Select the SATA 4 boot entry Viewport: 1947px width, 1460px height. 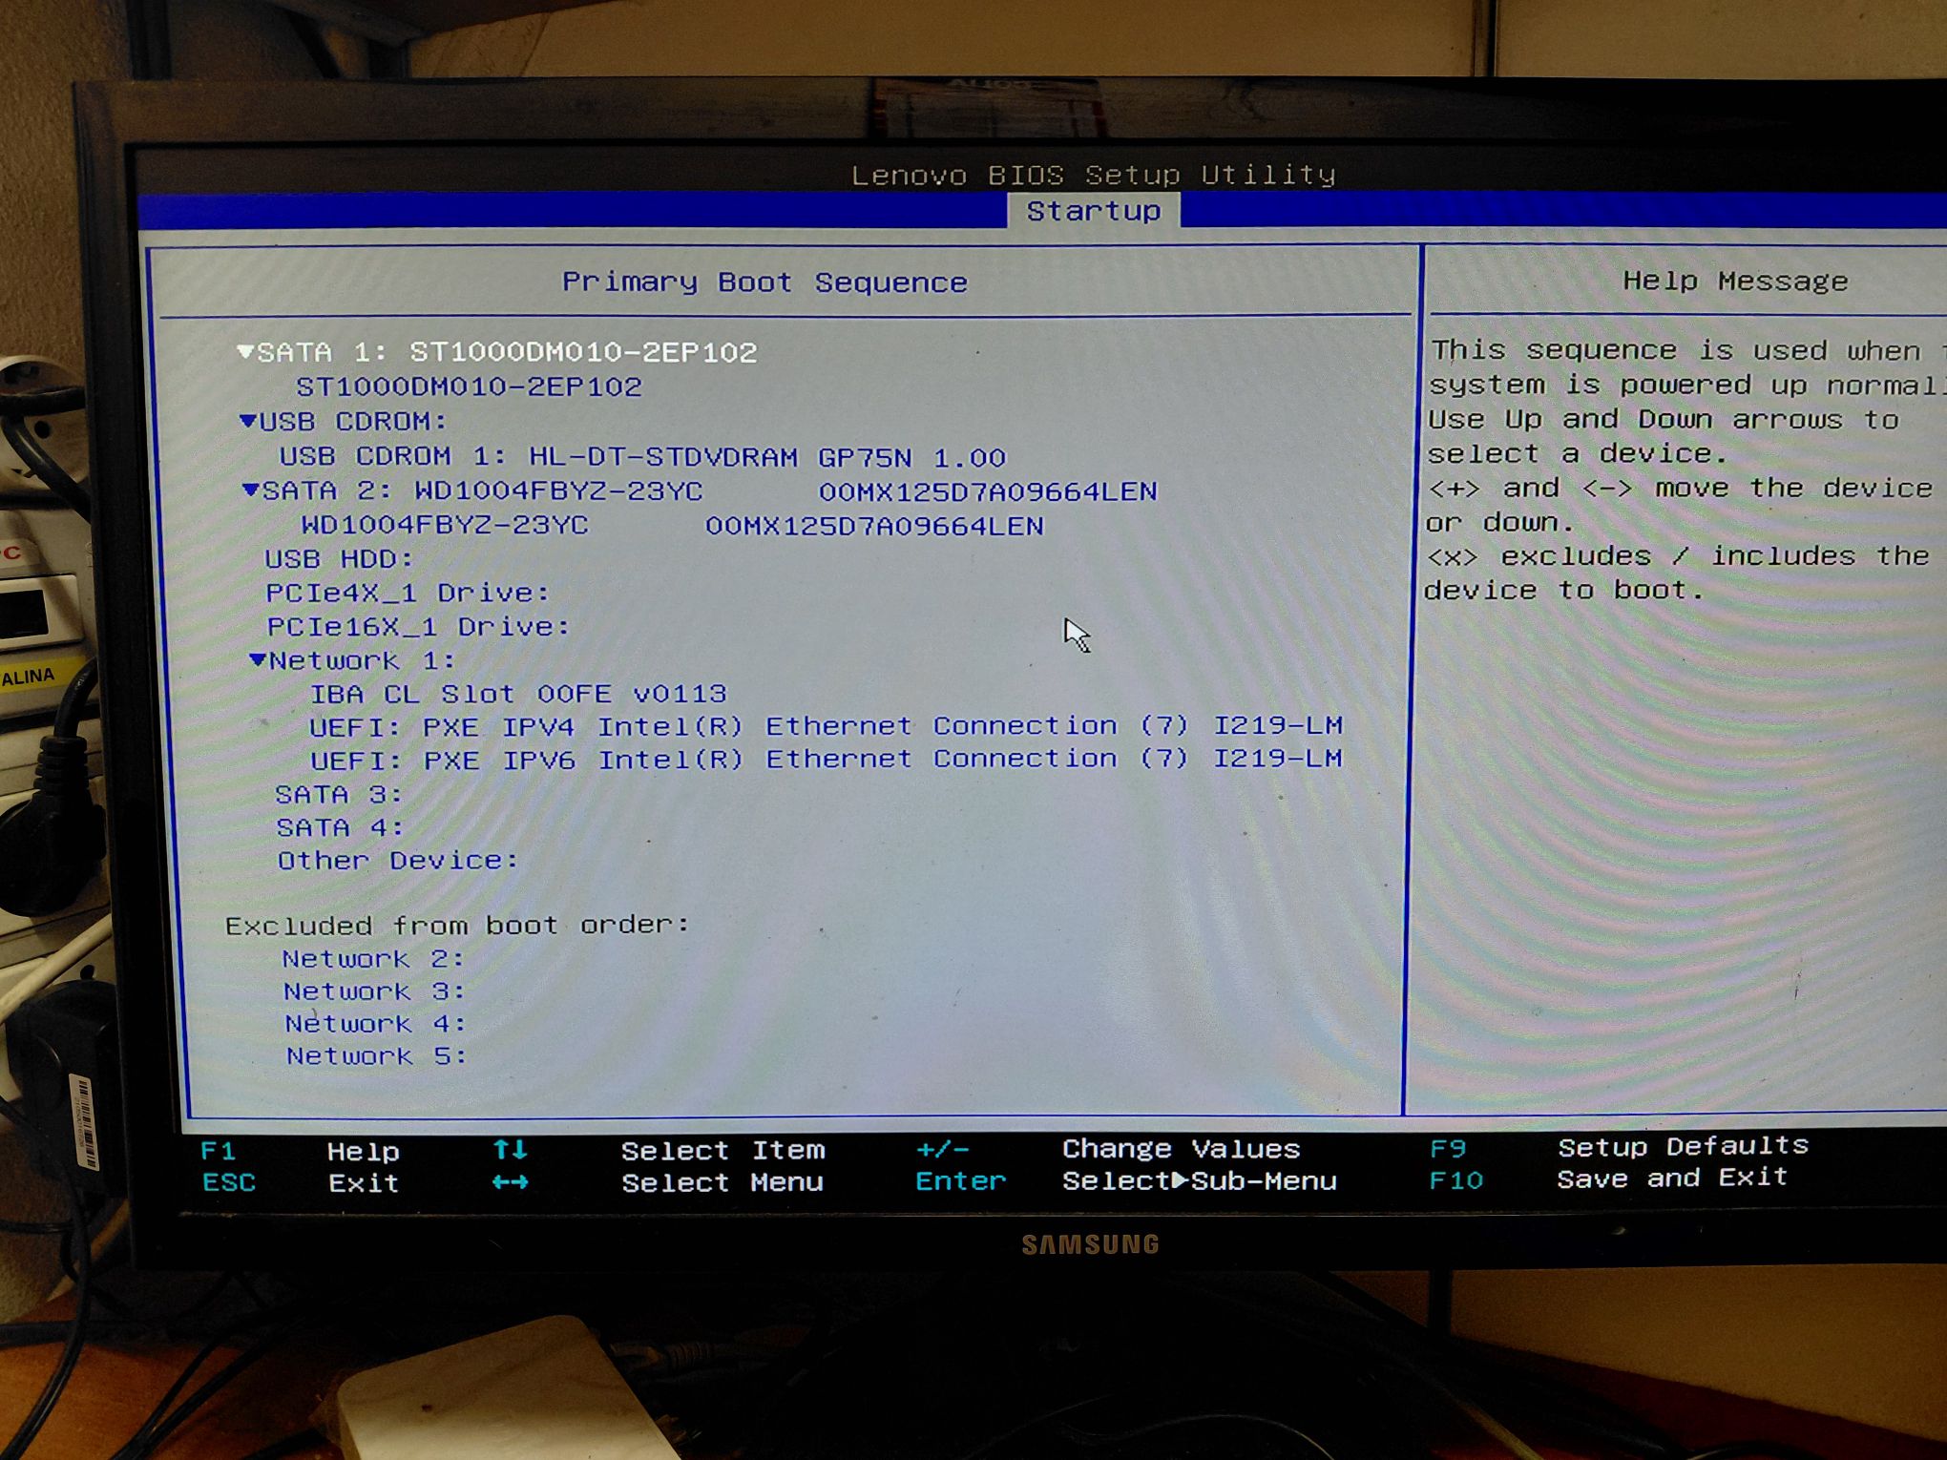[x=340, y=827]
